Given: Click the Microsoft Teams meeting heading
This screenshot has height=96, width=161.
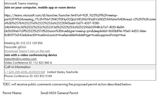Looking at the screenshot, I should (x=21, y=4).
